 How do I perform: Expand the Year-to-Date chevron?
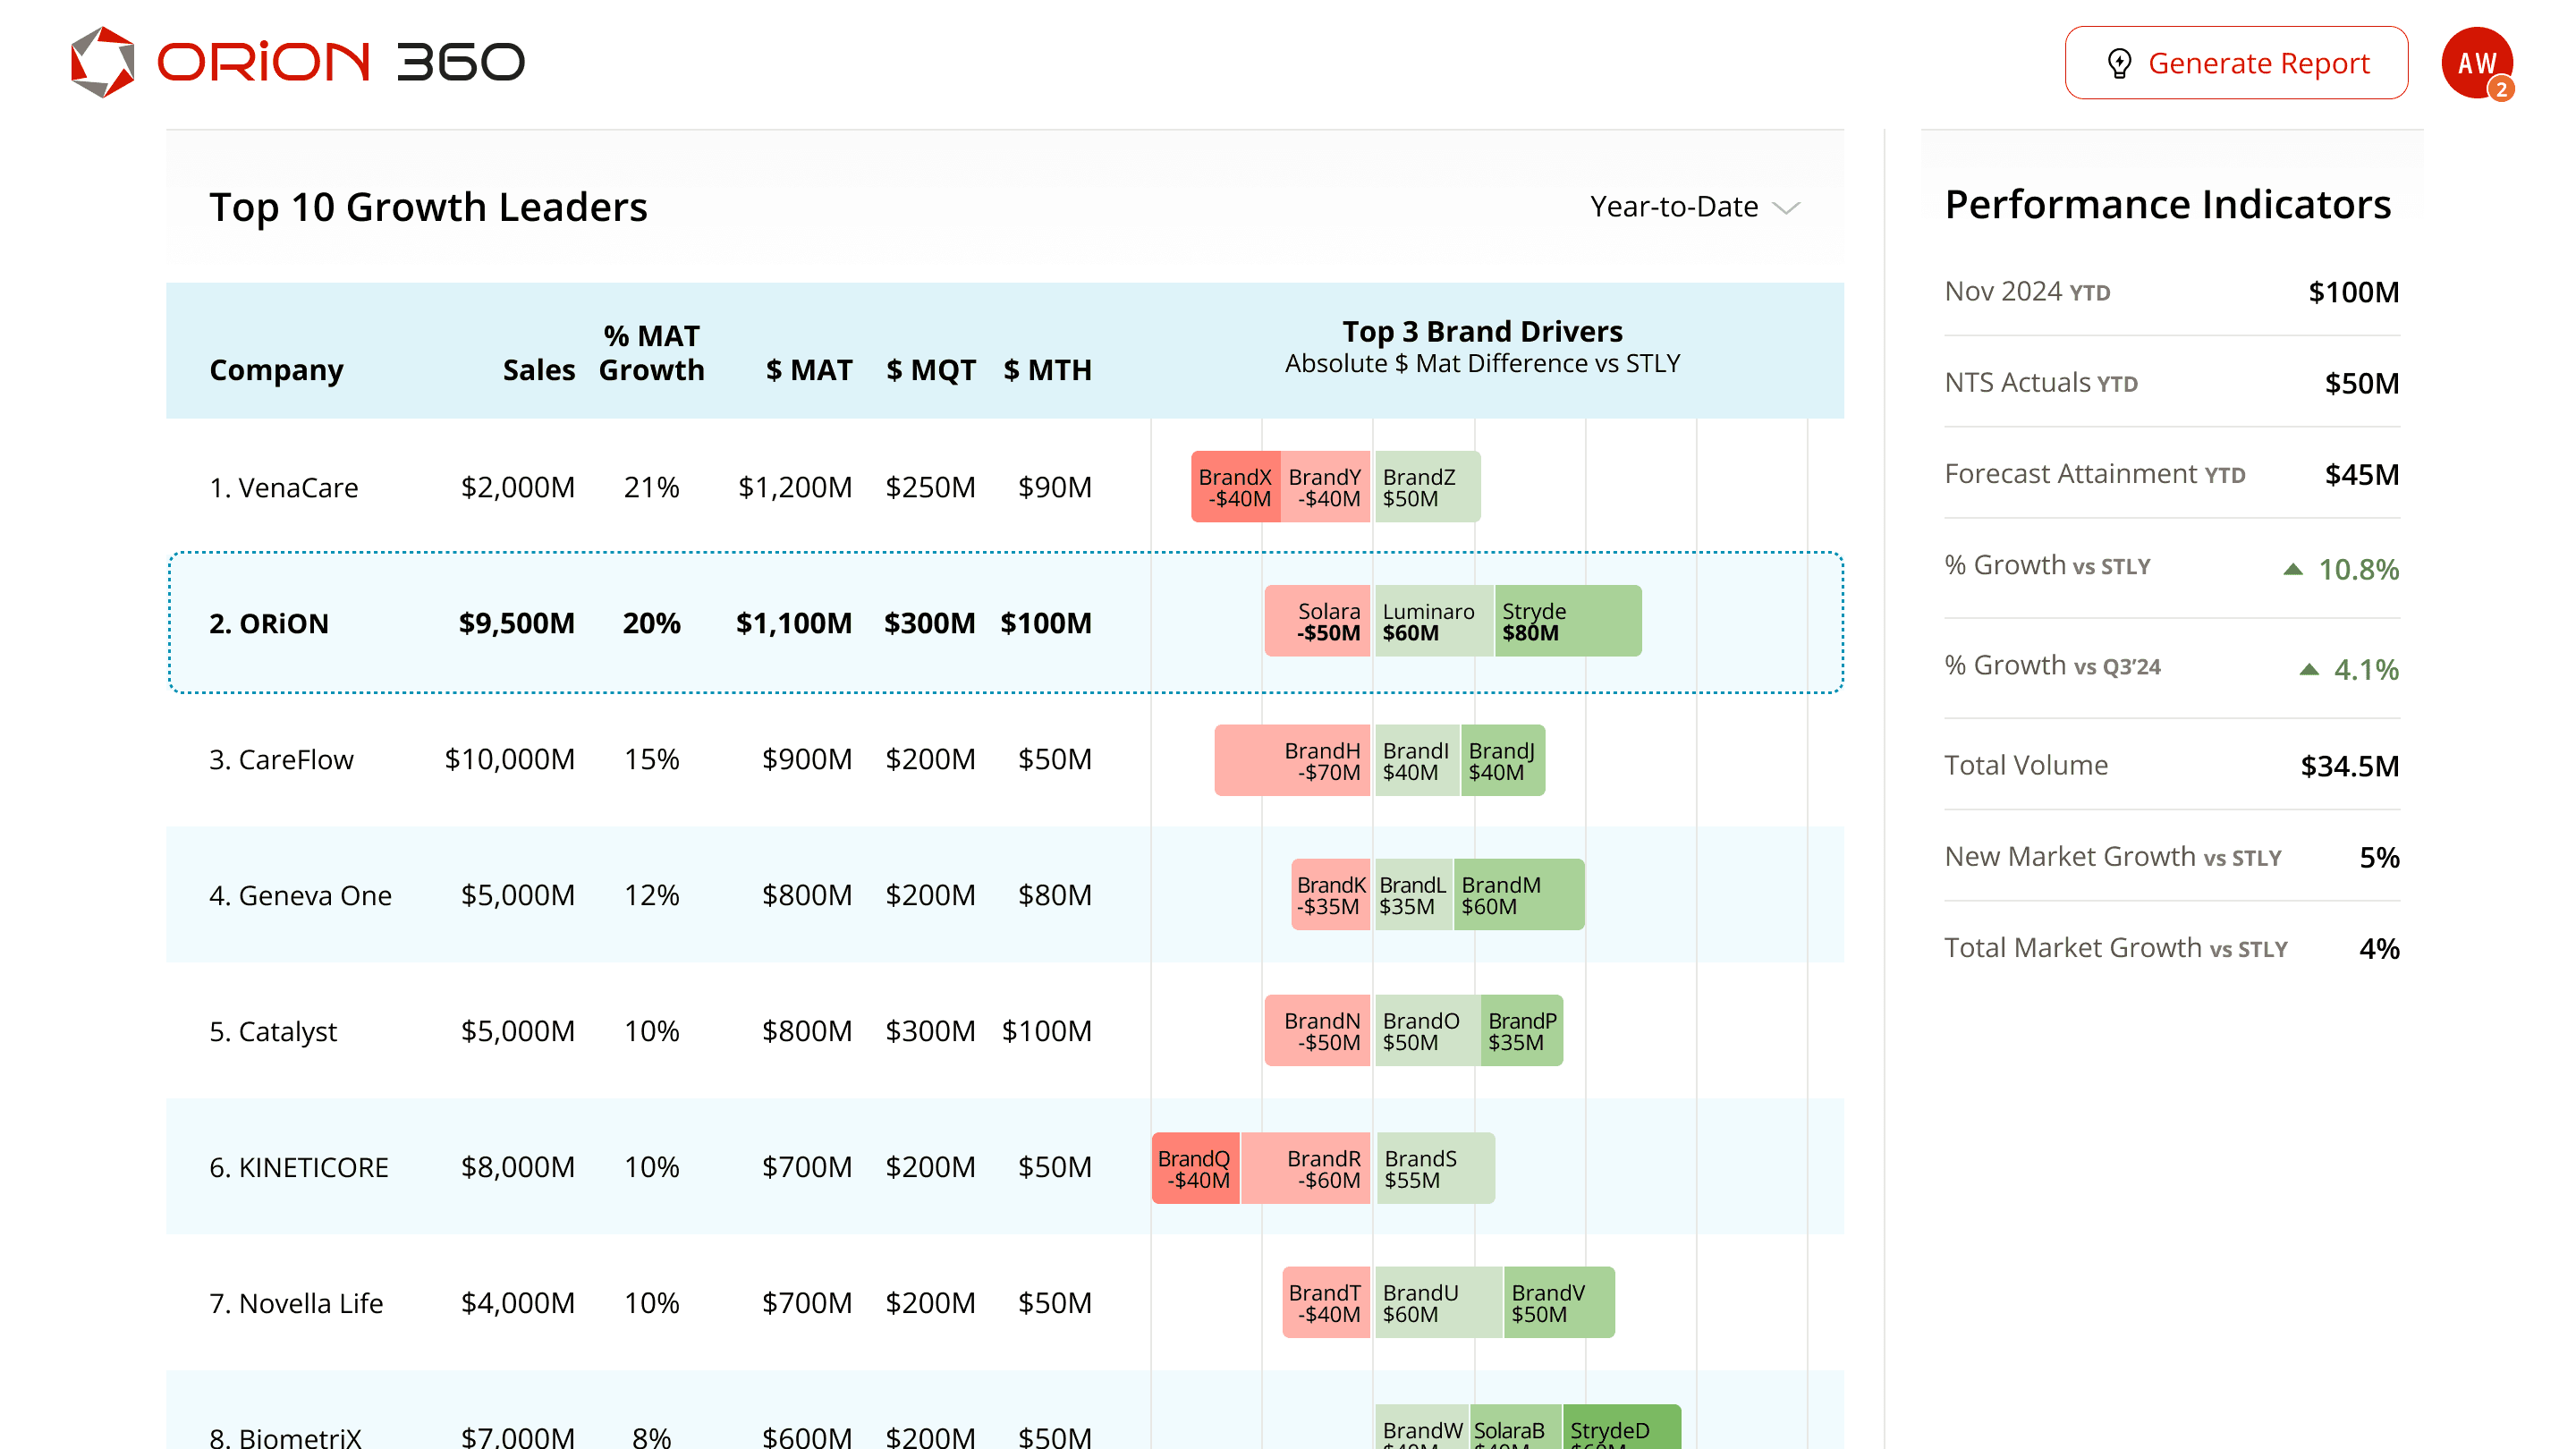(1786, 208)
